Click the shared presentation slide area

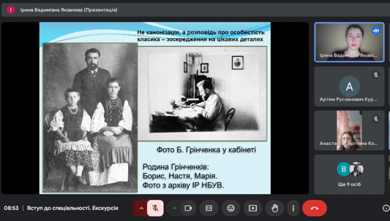pos(155,108)
